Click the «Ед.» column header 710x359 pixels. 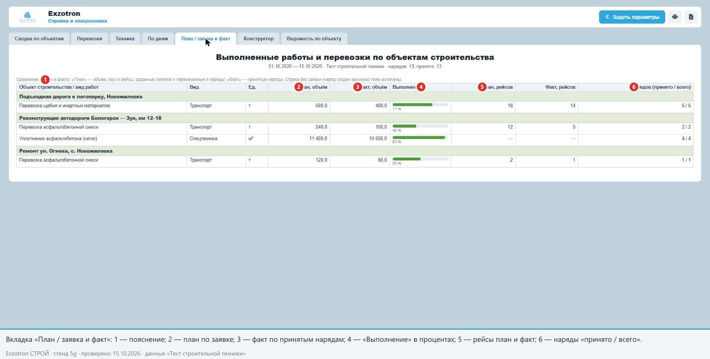(257, 87)
